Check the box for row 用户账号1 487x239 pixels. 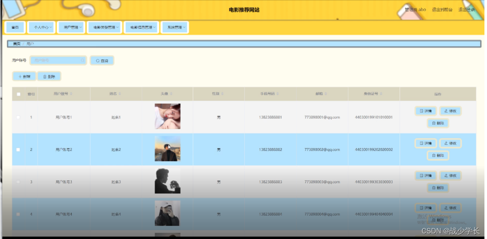tap(18, 117)
